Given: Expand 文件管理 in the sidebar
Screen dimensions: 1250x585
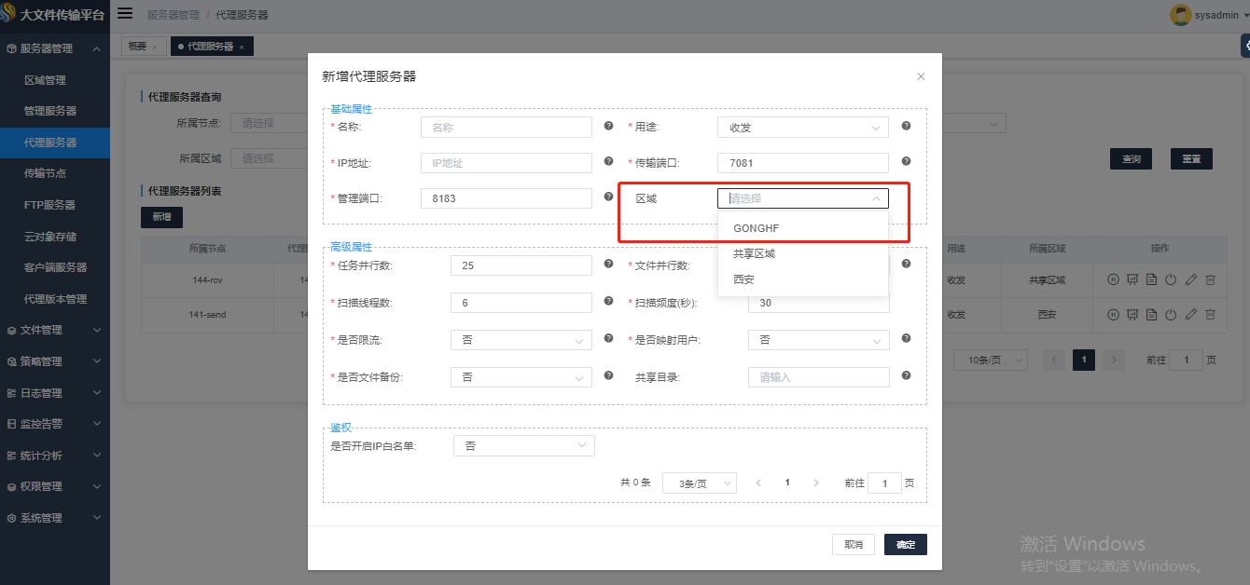Looking at the screenshot, I should (x=54, y=330).
